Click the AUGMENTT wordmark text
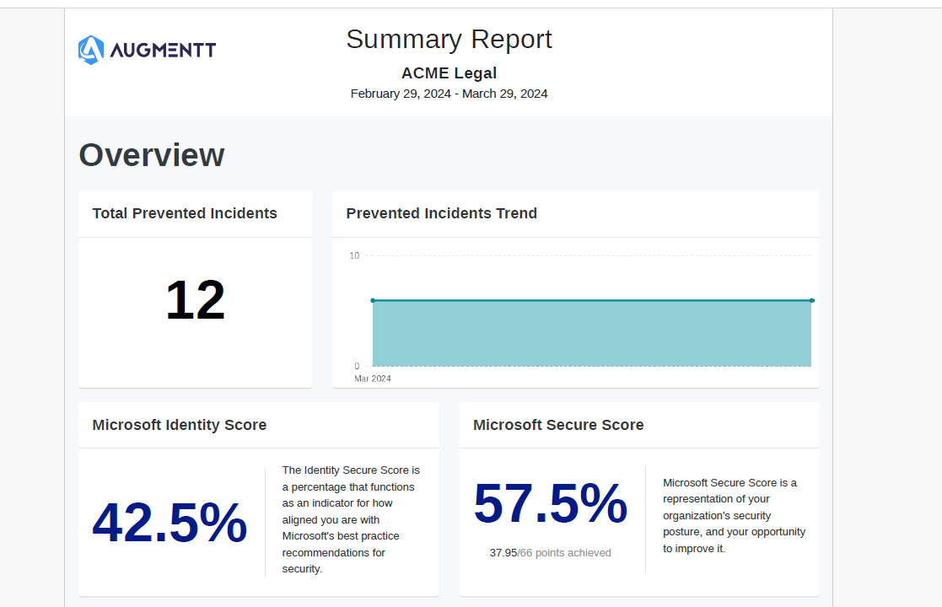Image resolution: width=942 pixels, height=607 pixels. (x=163, y=51)
